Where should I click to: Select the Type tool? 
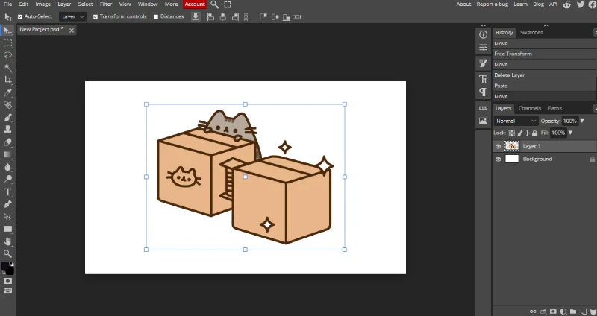7,192
